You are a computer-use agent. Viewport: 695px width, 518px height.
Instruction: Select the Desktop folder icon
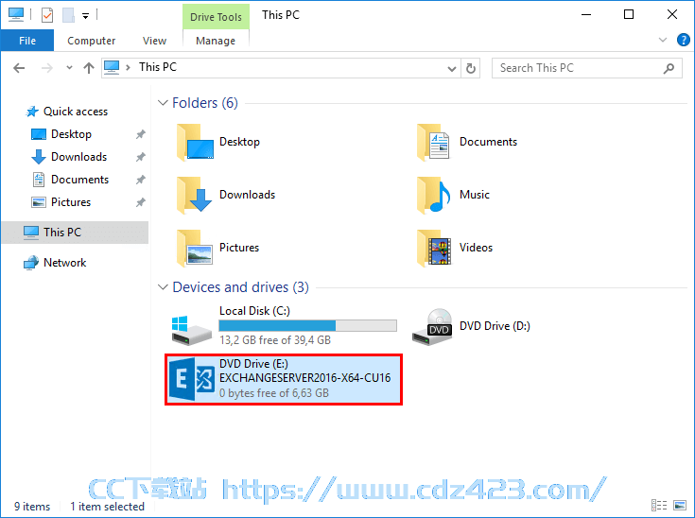click(195, 142)
